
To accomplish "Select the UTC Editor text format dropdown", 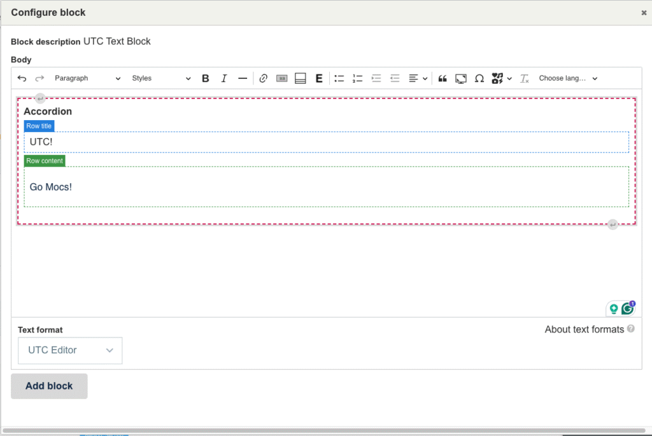I will [x=70, y=350].
